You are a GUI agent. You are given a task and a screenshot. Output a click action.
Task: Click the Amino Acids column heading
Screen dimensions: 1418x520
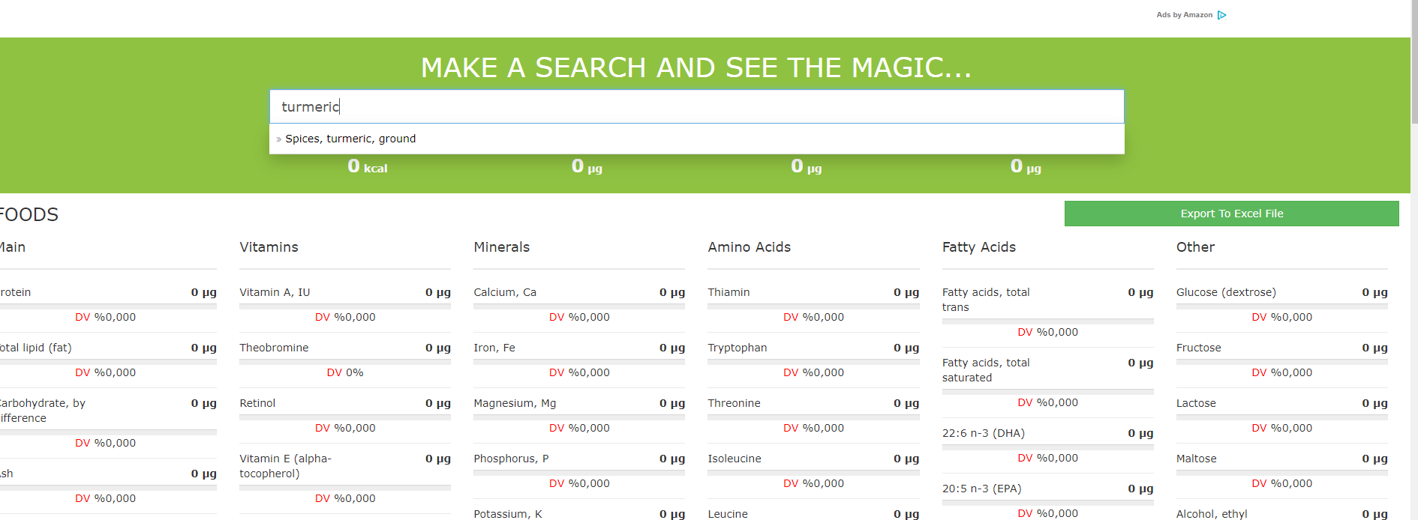point(749,247)
